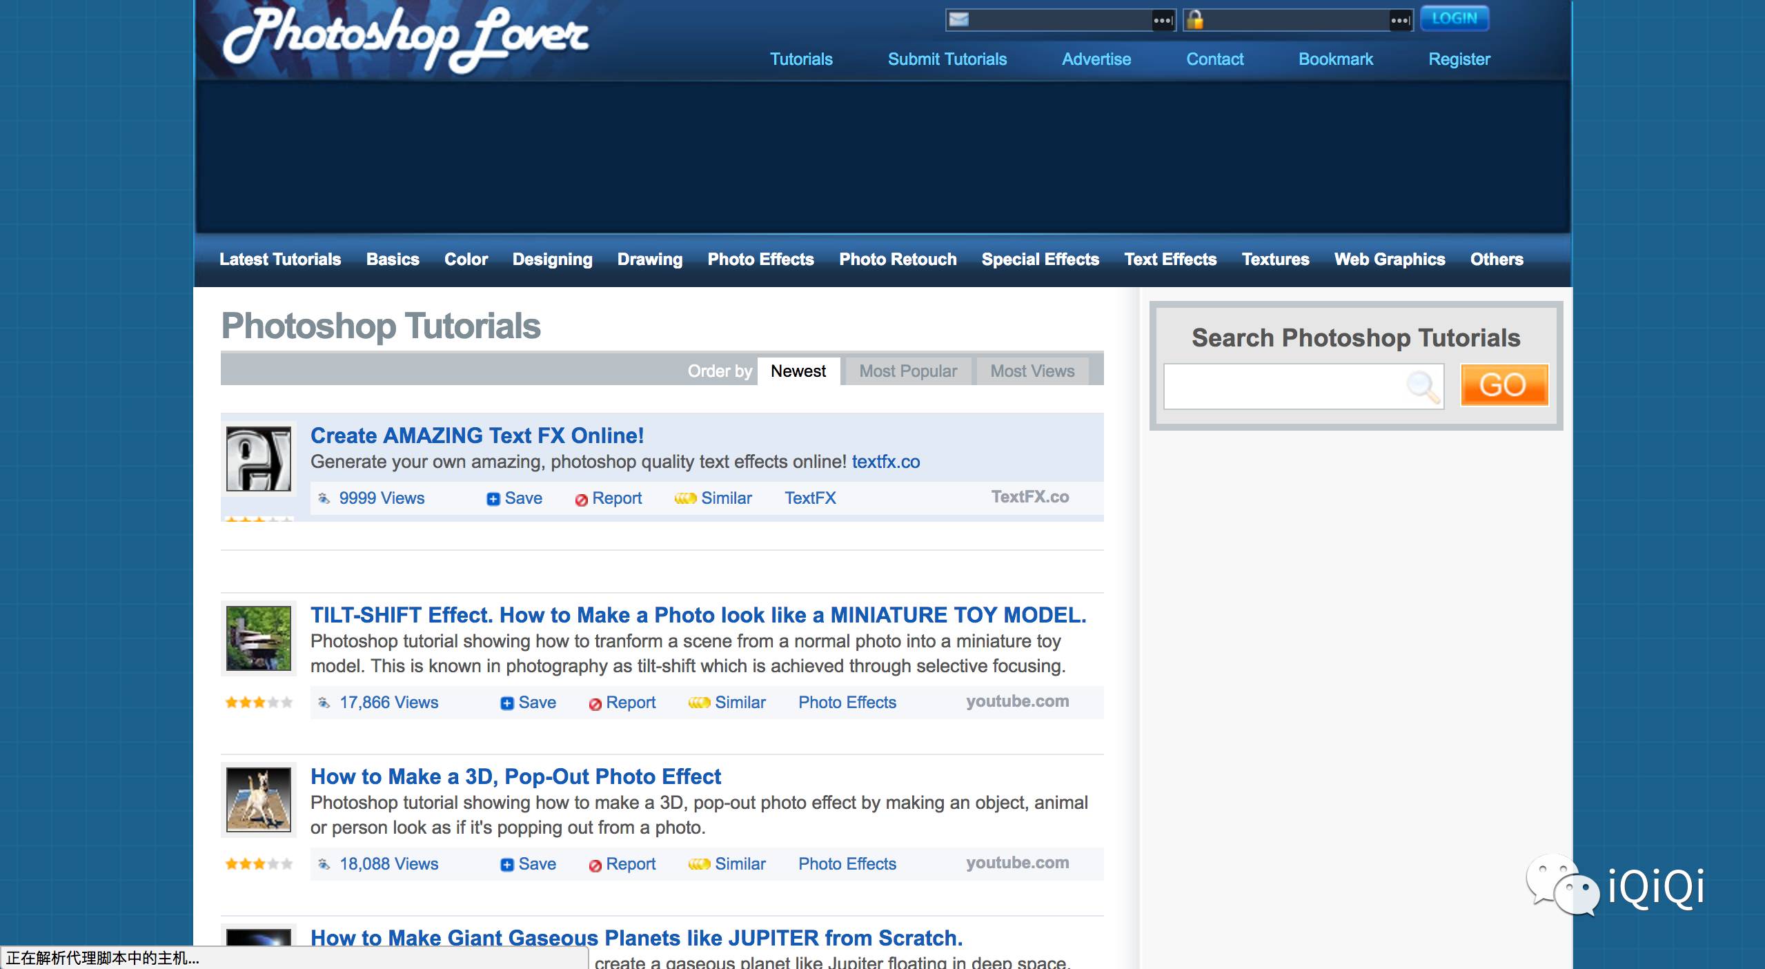Click the views icon beside 18,088 Views
This screenshot has width=1765, height=969.
(324, 863)
